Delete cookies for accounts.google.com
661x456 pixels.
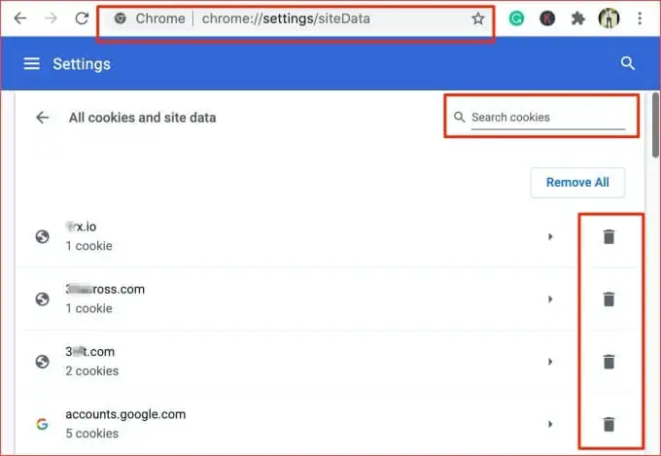[609, 424]
